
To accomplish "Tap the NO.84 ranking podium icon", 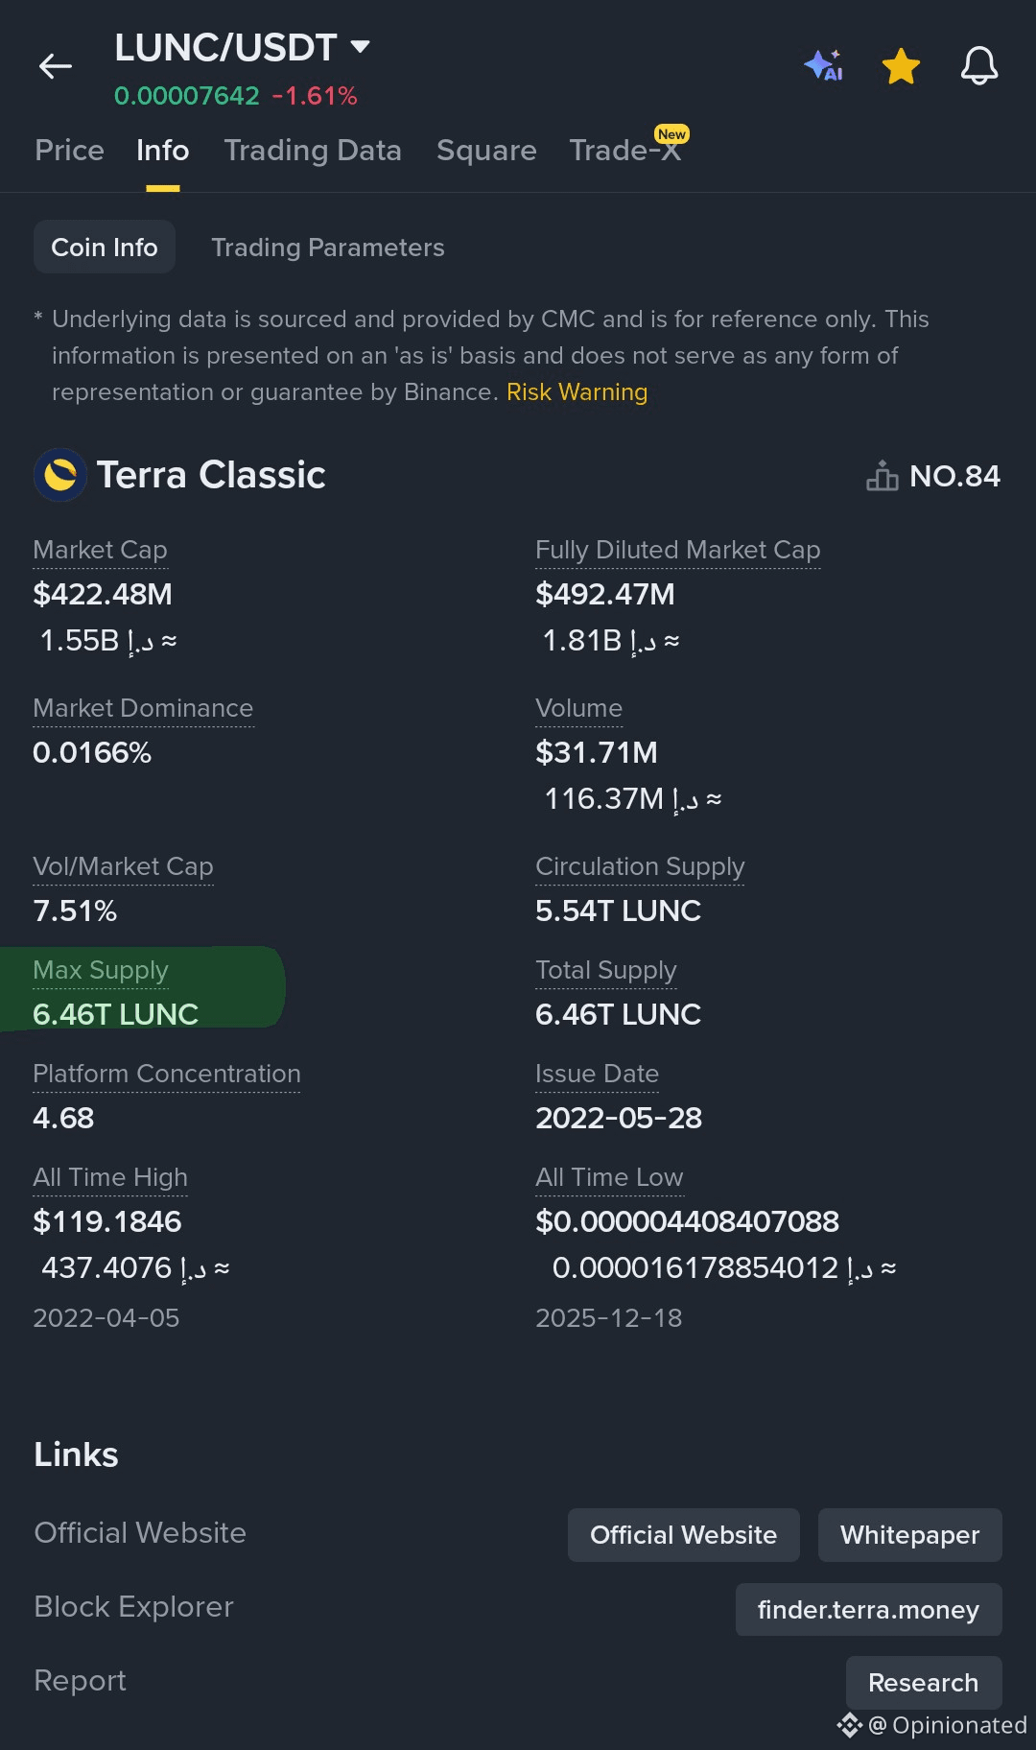I will pyautogui.click(x=882, y=476).
